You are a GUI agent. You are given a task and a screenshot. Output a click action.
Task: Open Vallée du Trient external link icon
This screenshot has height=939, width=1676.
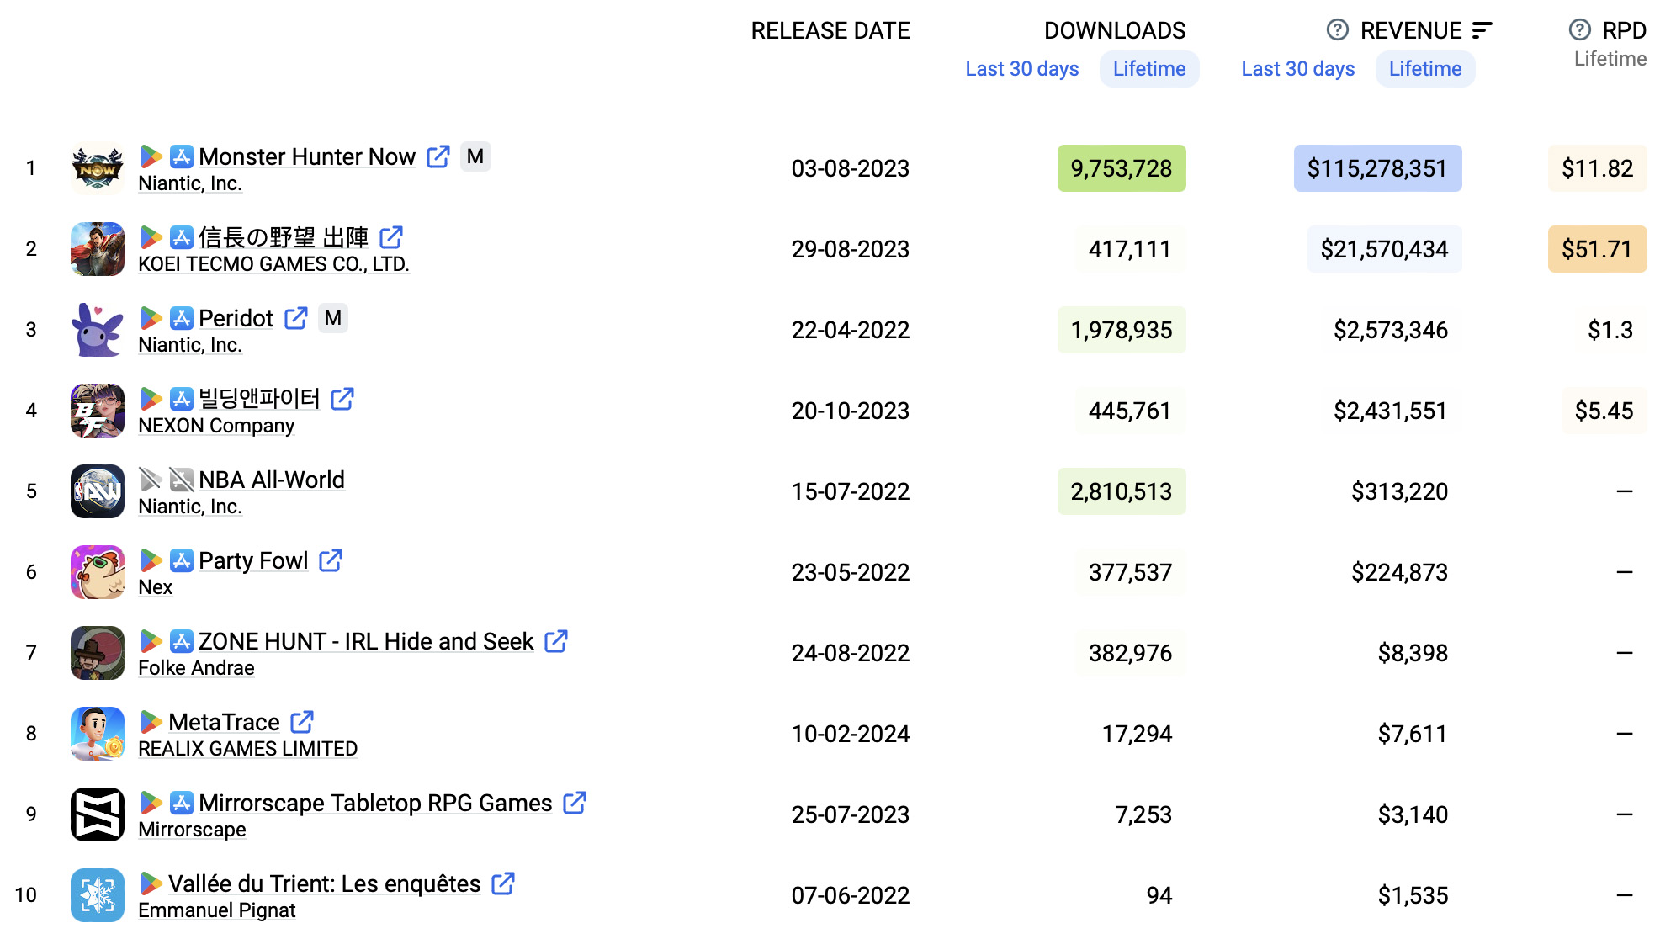point(503,883)
